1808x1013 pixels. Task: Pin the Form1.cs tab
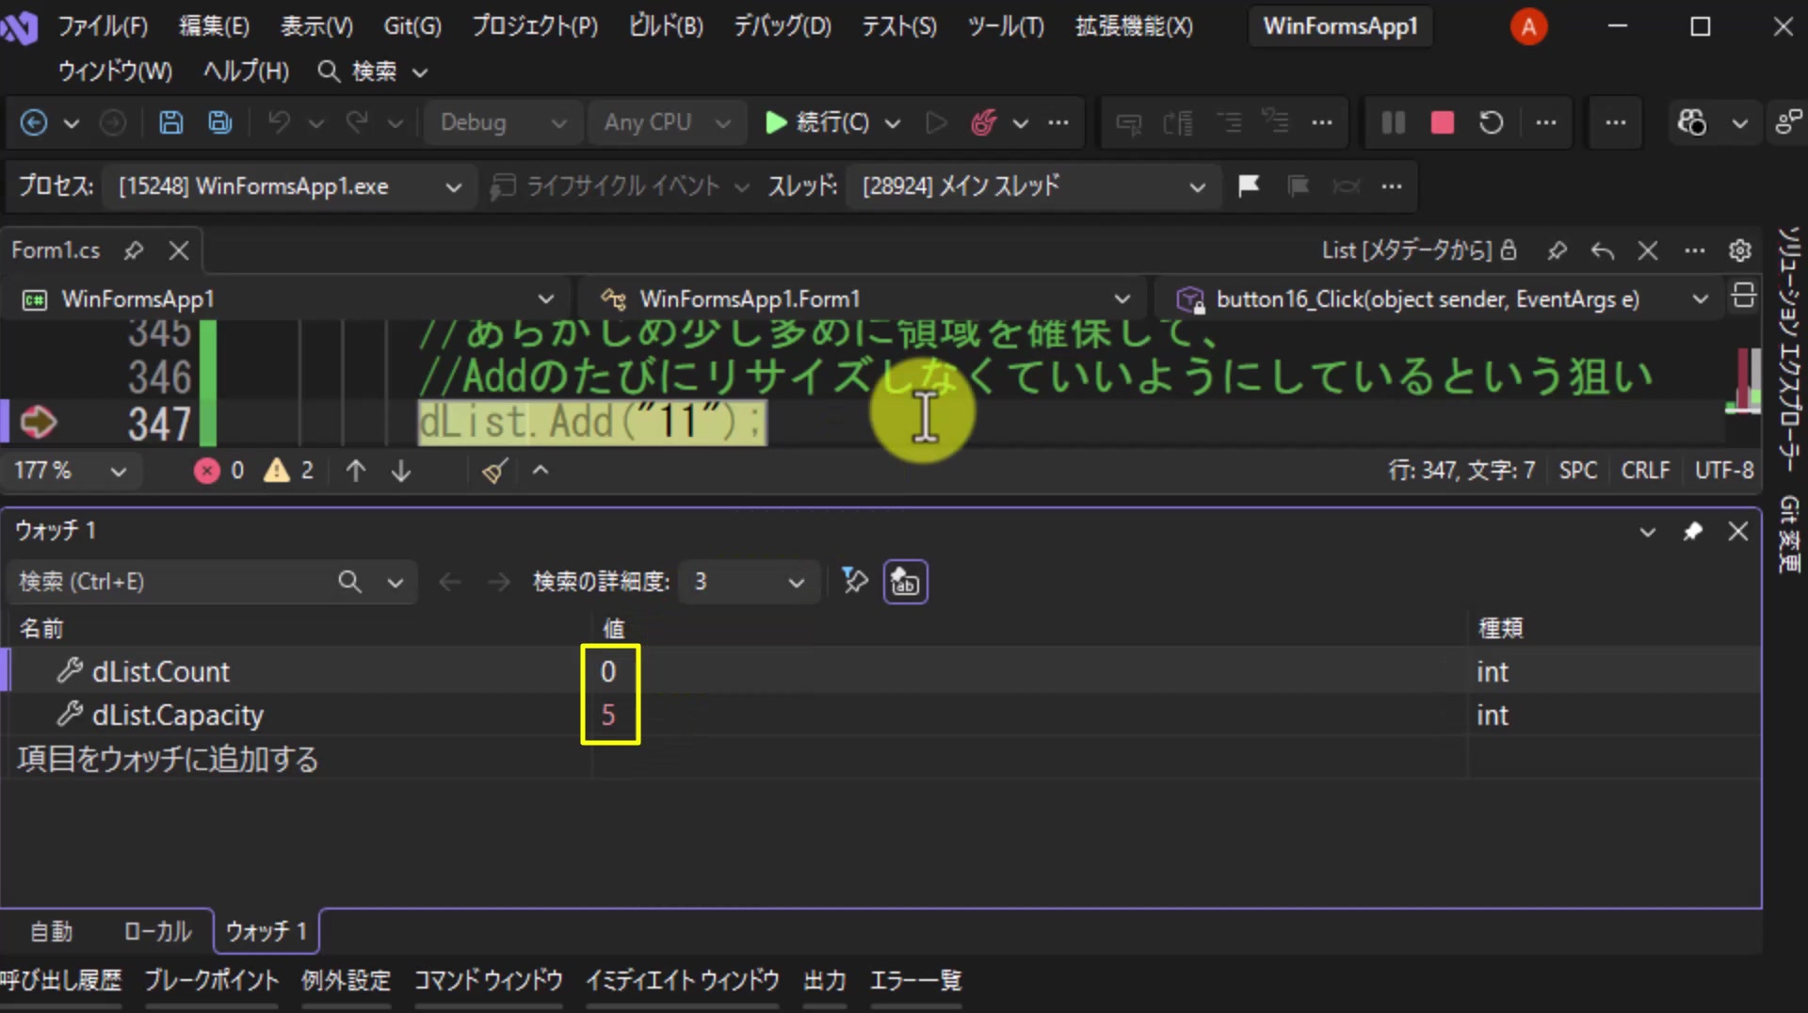click(134, 250)
